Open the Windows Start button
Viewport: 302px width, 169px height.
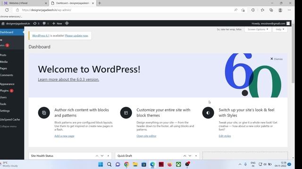click(x=101, y=164)
